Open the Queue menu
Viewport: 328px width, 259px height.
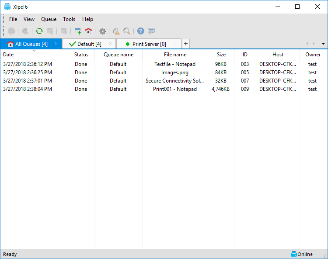click(49, 19)
